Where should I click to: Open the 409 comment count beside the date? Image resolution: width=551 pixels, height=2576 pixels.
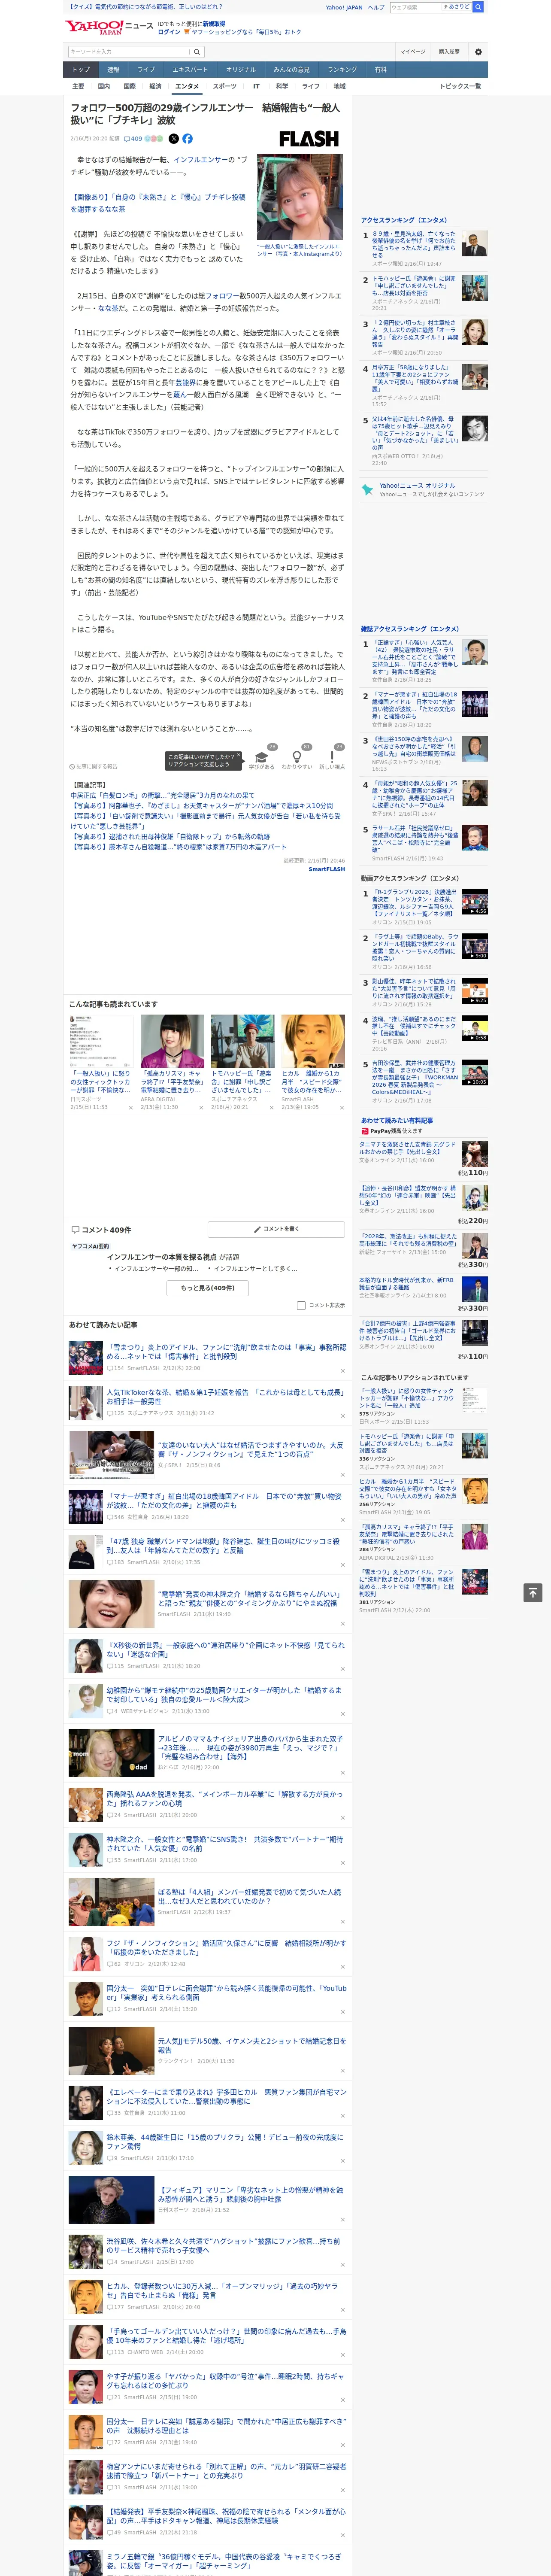click(x=134, y=139)
